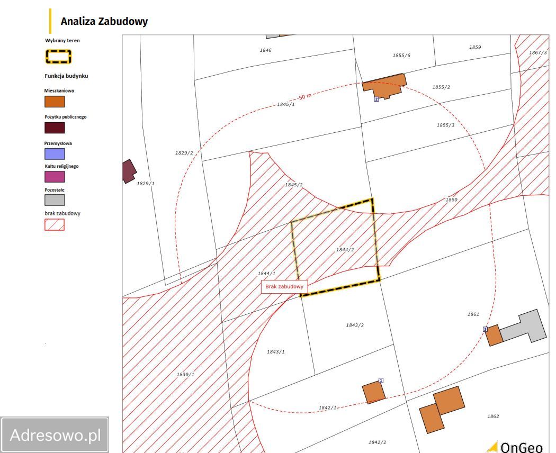This screenshot has width=556, height=453.
Task: Click the orange residential building near marker 2
Action: click(x=384, y=85)
